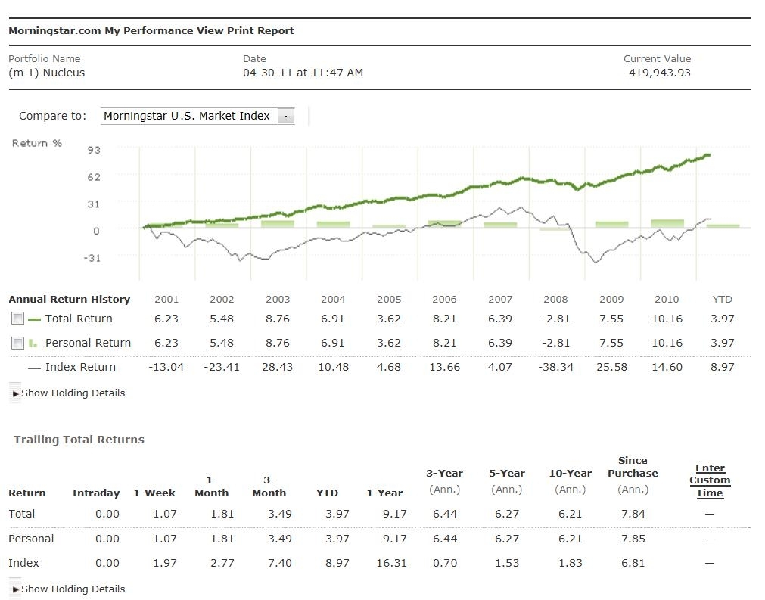Select the 2010 column header
This screenshot has width=765, height=600.
coord(667,300)
